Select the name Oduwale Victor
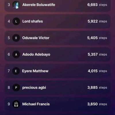Image resolution: width=115 pixels, height=115 pixels. (36, 38)
